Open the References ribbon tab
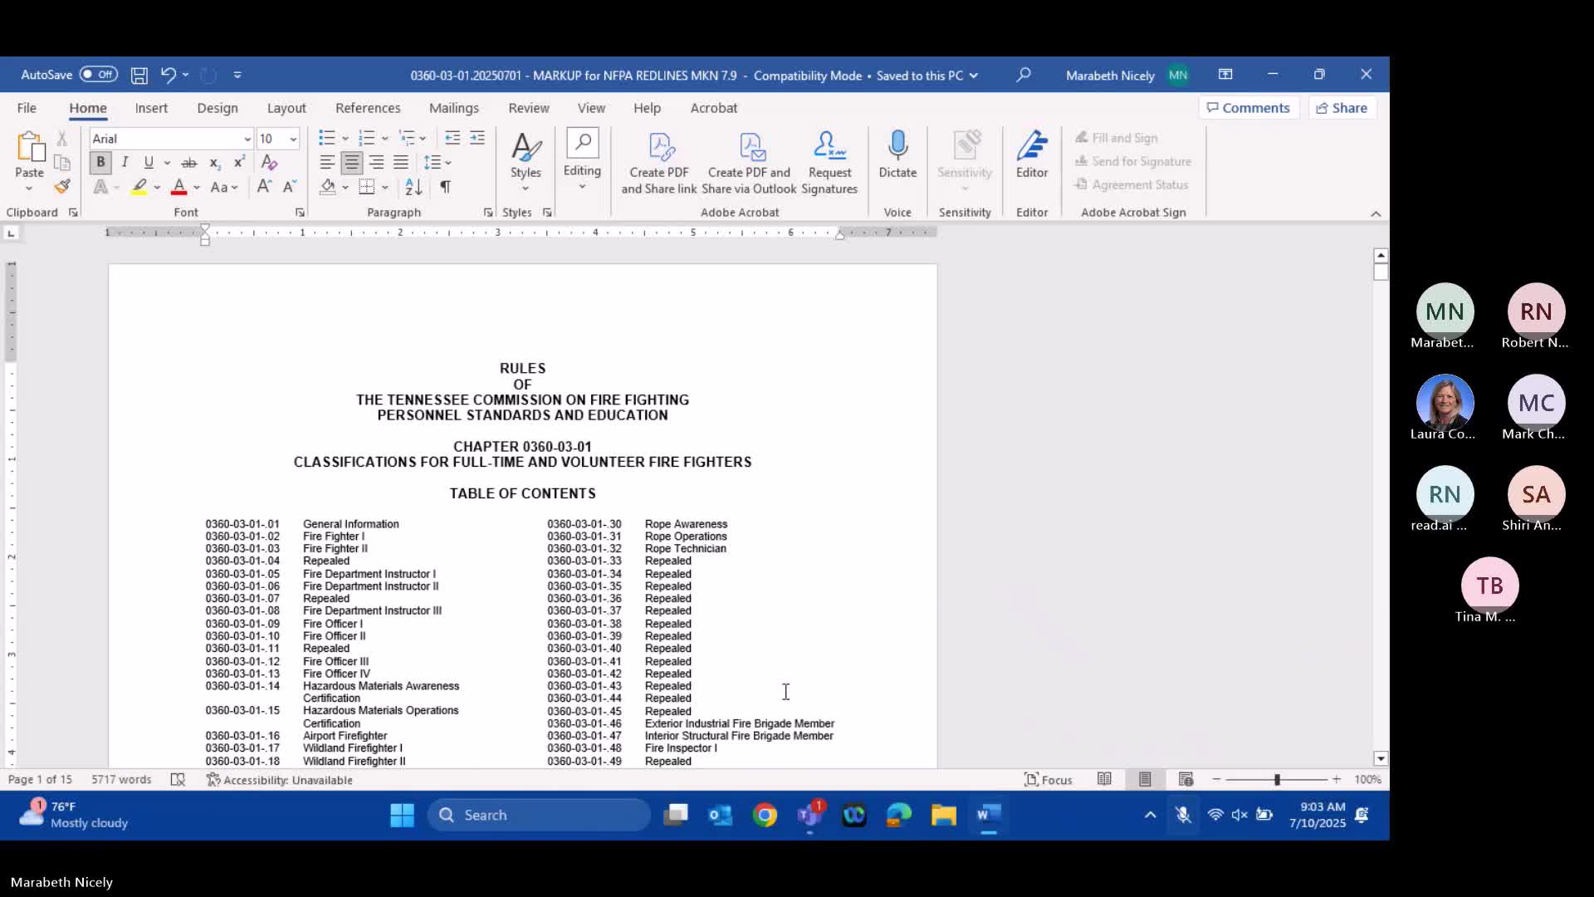Viewport: 1594px width, 897px height. point(368,108)
